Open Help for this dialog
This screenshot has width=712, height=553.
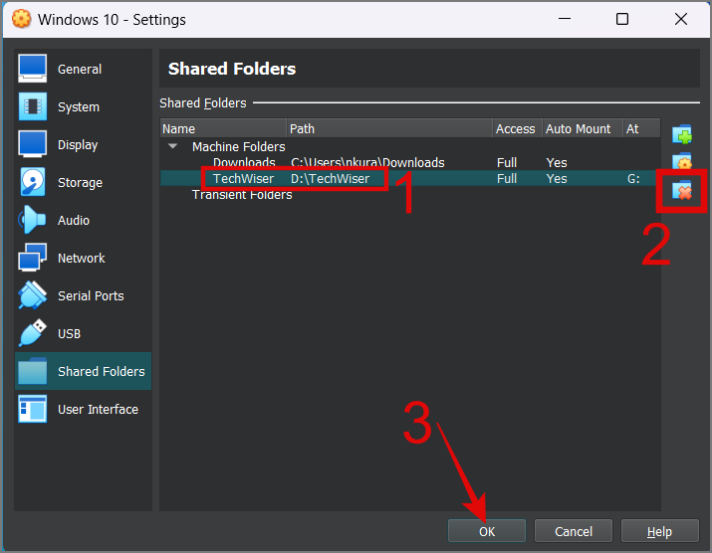tap(659, 531)
